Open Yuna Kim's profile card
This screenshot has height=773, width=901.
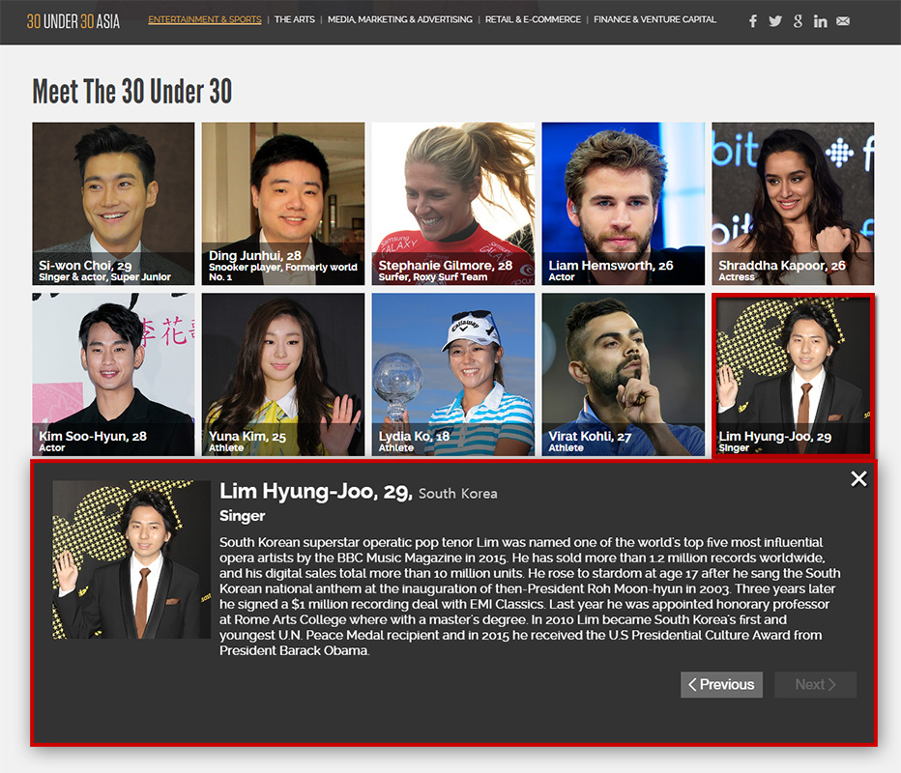tap(282, 375)
